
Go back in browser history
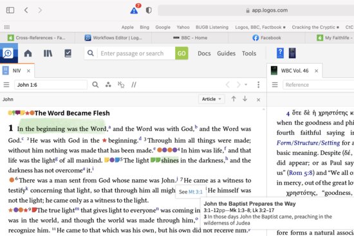click(x=26, y=10)
